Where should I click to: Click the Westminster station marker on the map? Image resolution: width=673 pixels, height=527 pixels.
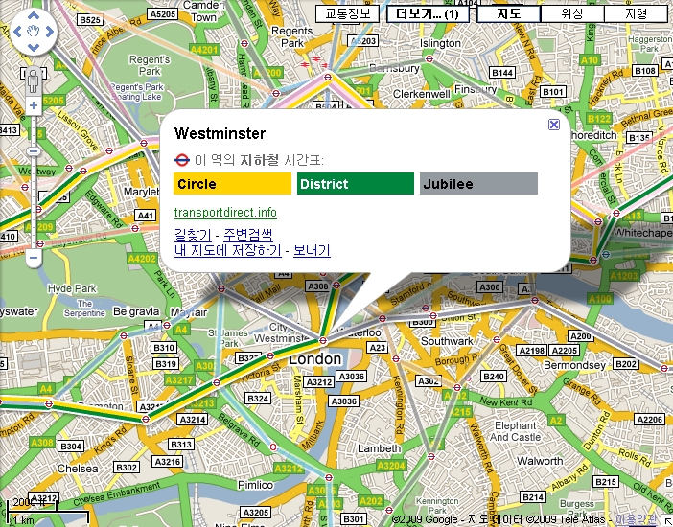pos(323,341)
